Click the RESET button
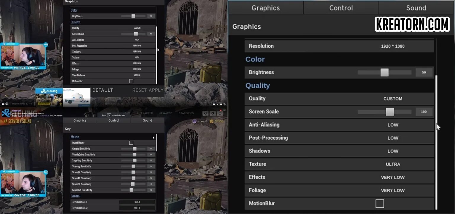455x214 pixels. (x=140, y=90)
